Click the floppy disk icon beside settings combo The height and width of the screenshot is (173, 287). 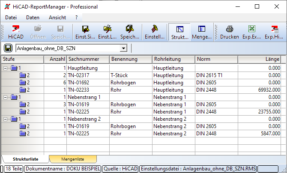click(x=8, y=48)
